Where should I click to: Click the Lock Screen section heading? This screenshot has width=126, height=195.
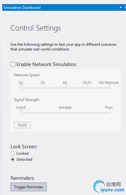23,147
